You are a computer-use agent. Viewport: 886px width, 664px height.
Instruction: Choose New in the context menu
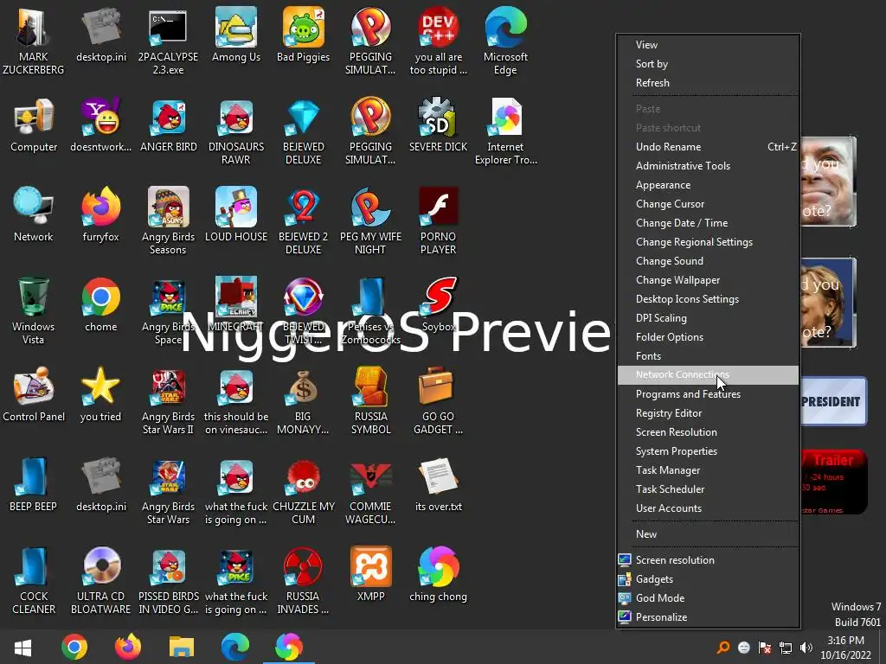click(x=708, y=534)
